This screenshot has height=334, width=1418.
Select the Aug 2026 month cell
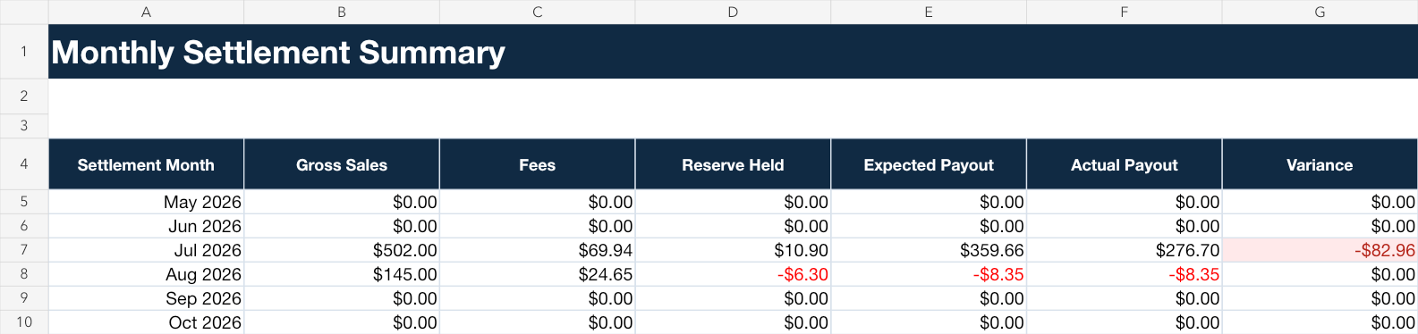coord(146,274)
